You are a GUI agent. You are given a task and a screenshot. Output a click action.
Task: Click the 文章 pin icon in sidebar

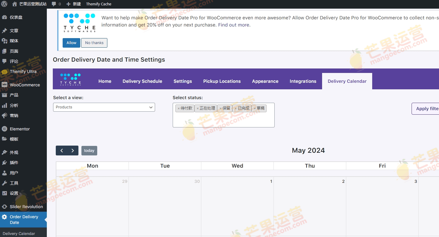click(4, 31)
